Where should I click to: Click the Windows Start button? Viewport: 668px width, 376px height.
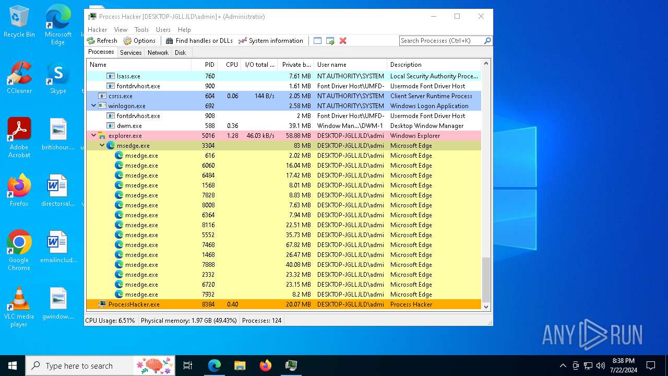click(x=13, y=366)
